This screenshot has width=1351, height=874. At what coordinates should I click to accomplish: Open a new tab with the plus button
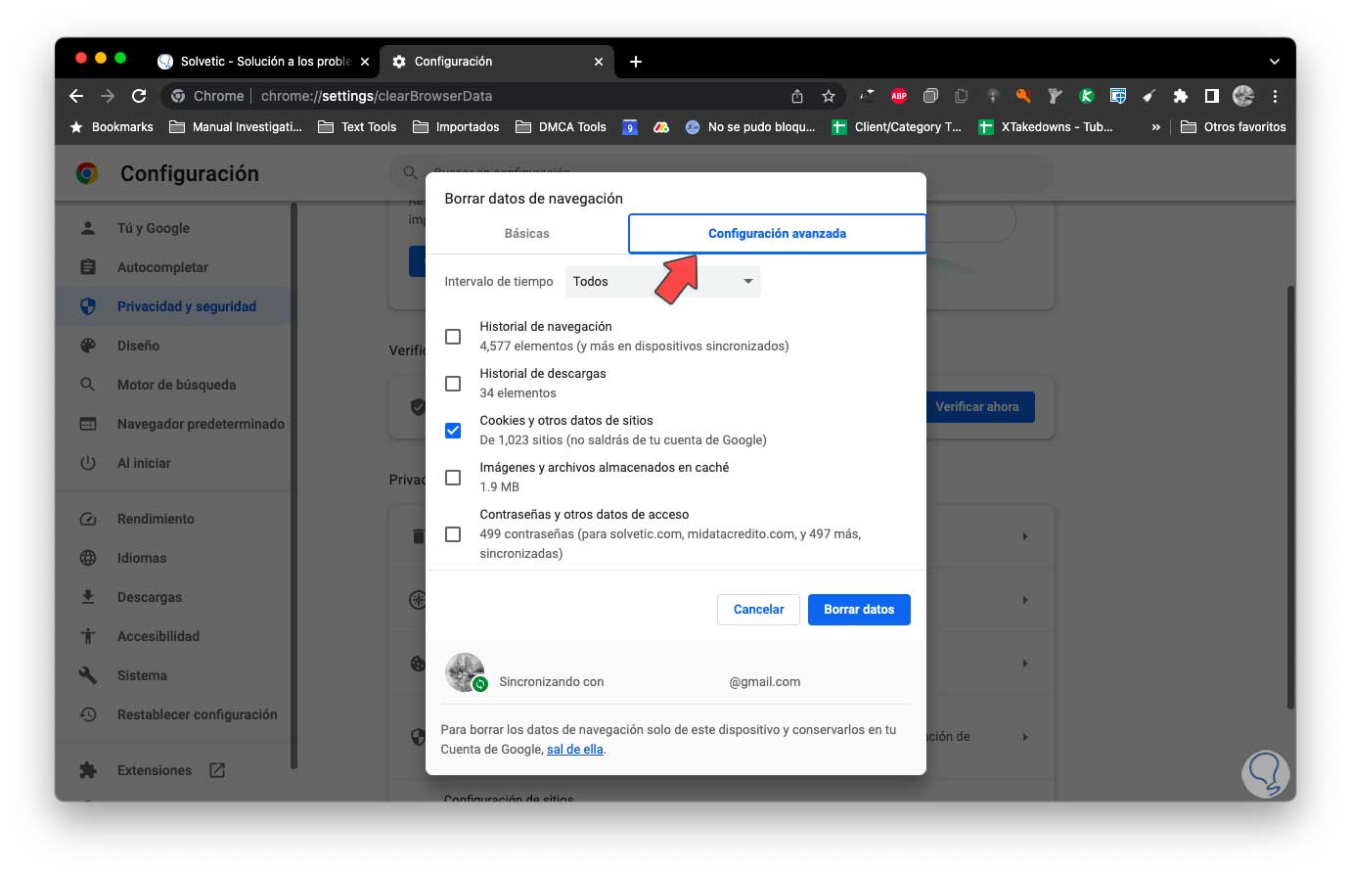coord(636,62)
